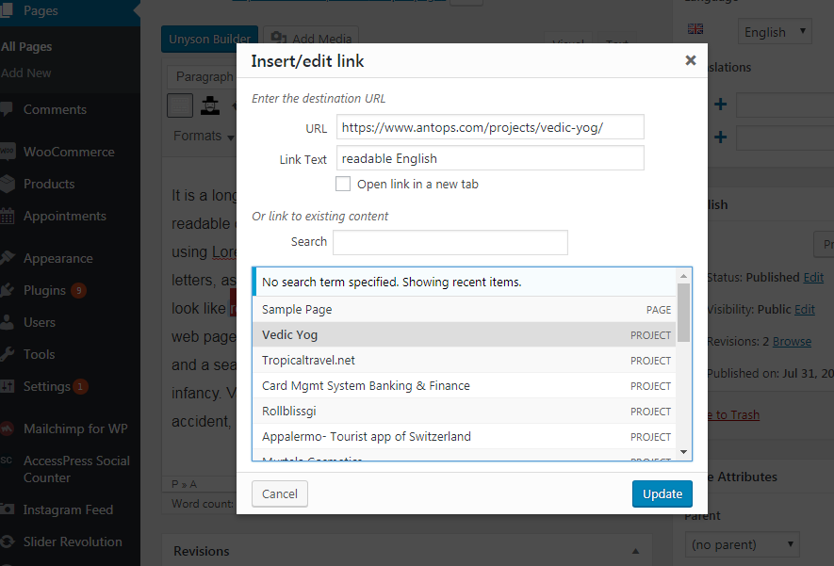Collapse the Revisions panel arrow
The height and width of the screenshot is (566, 834).
click(x=635, y=551)
